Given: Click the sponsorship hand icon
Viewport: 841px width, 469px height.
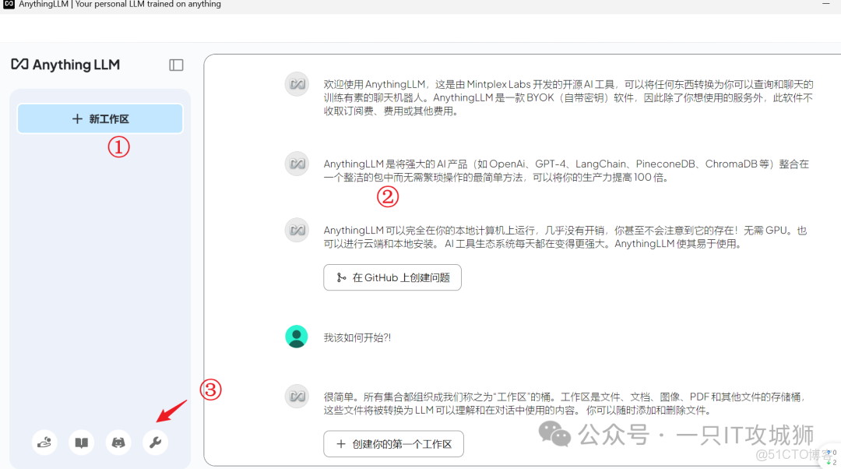Looking at the screenshot, I should click(x=44, y=442).
